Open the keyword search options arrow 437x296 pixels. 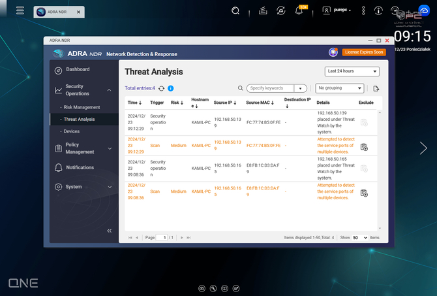pos(301,88)
